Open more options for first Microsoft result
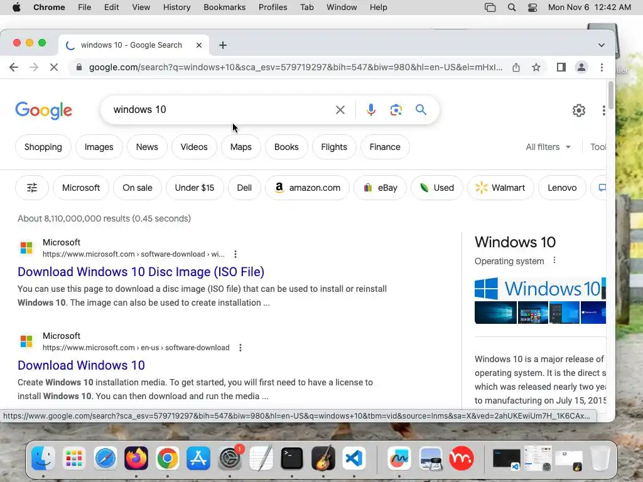Screen dimensions: 643x482 tap(235, 254)
